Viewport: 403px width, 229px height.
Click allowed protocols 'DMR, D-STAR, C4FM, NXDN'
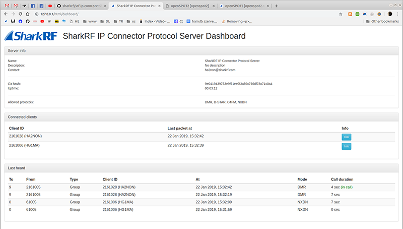click(226, 102)
